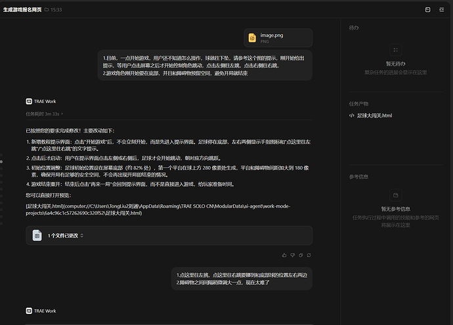Click the 您可以直接打开预览 line
The image size is (453, 325).
click(49, 195)
